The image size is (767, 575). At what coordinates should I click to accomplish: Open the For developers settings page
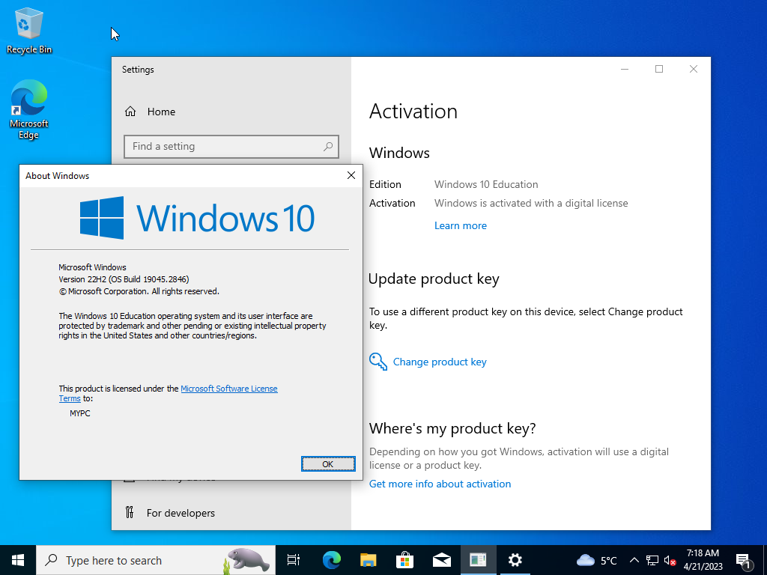[181, 512]
